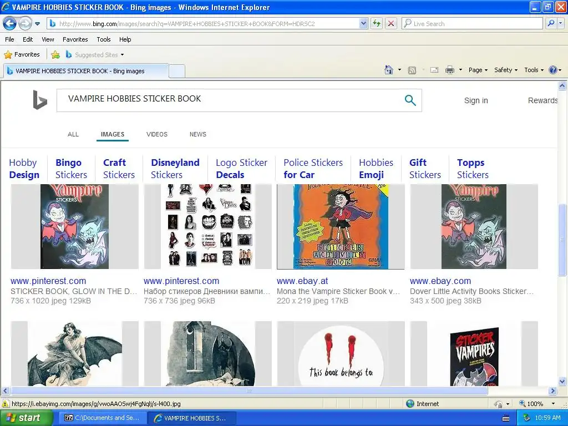
Task: Click the IE Back navigation button
Action: (x=10, y=23)
